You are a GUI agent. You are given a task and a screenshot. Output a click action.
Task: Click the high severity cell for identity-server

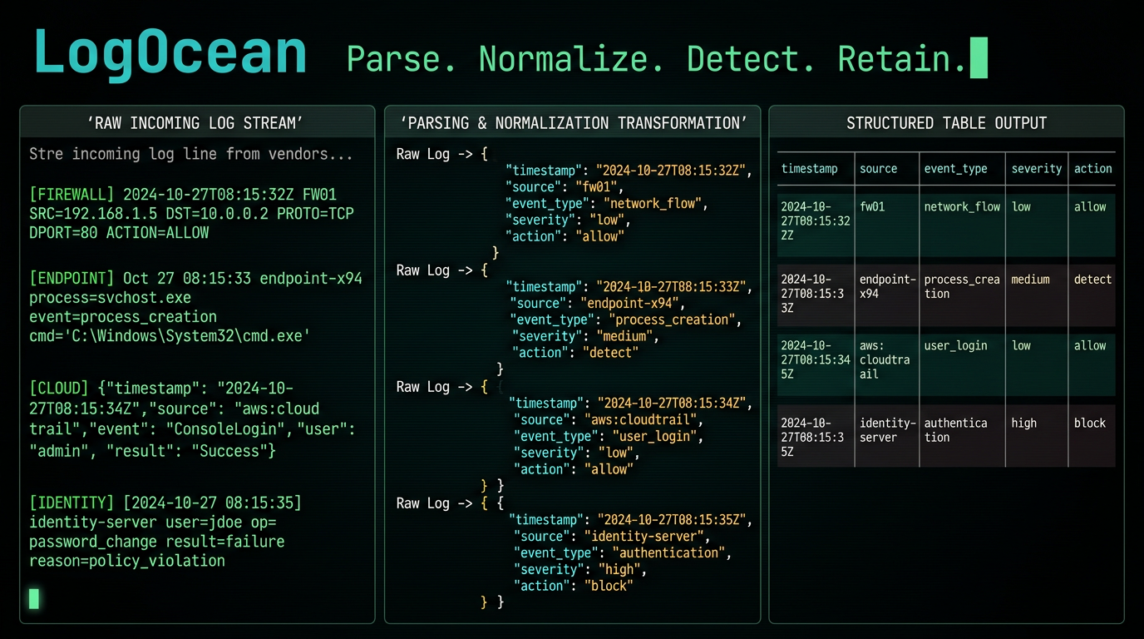coord(1023,423)
